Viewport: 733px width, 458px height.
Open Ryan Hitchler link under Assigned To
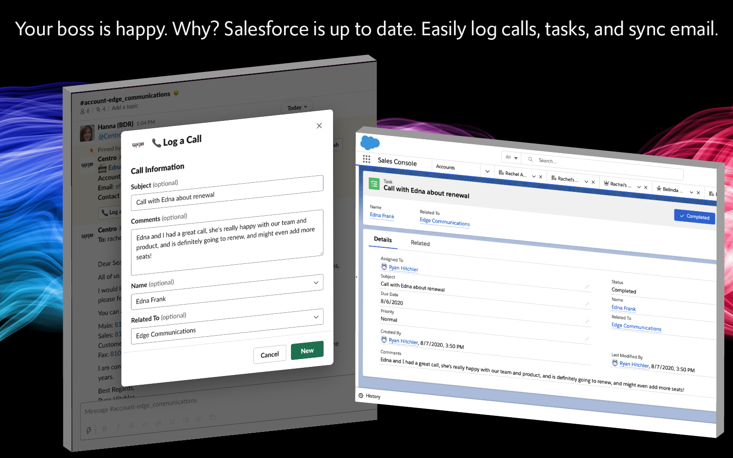pyautogui.click(x=404, y=268)
